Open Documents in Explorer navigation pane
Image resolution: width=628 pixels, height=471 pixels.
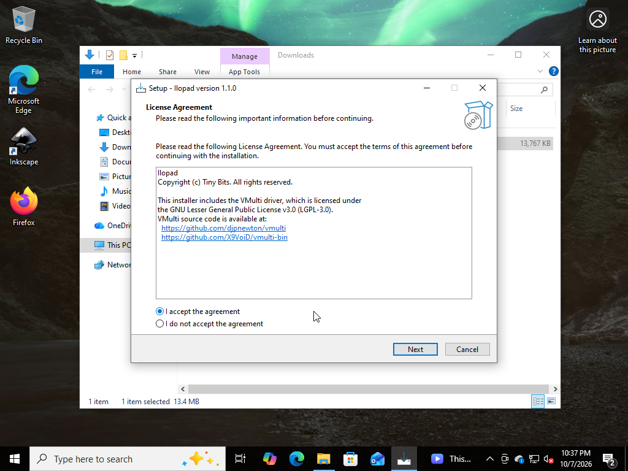pyautogui.click(x=115, y=162)
